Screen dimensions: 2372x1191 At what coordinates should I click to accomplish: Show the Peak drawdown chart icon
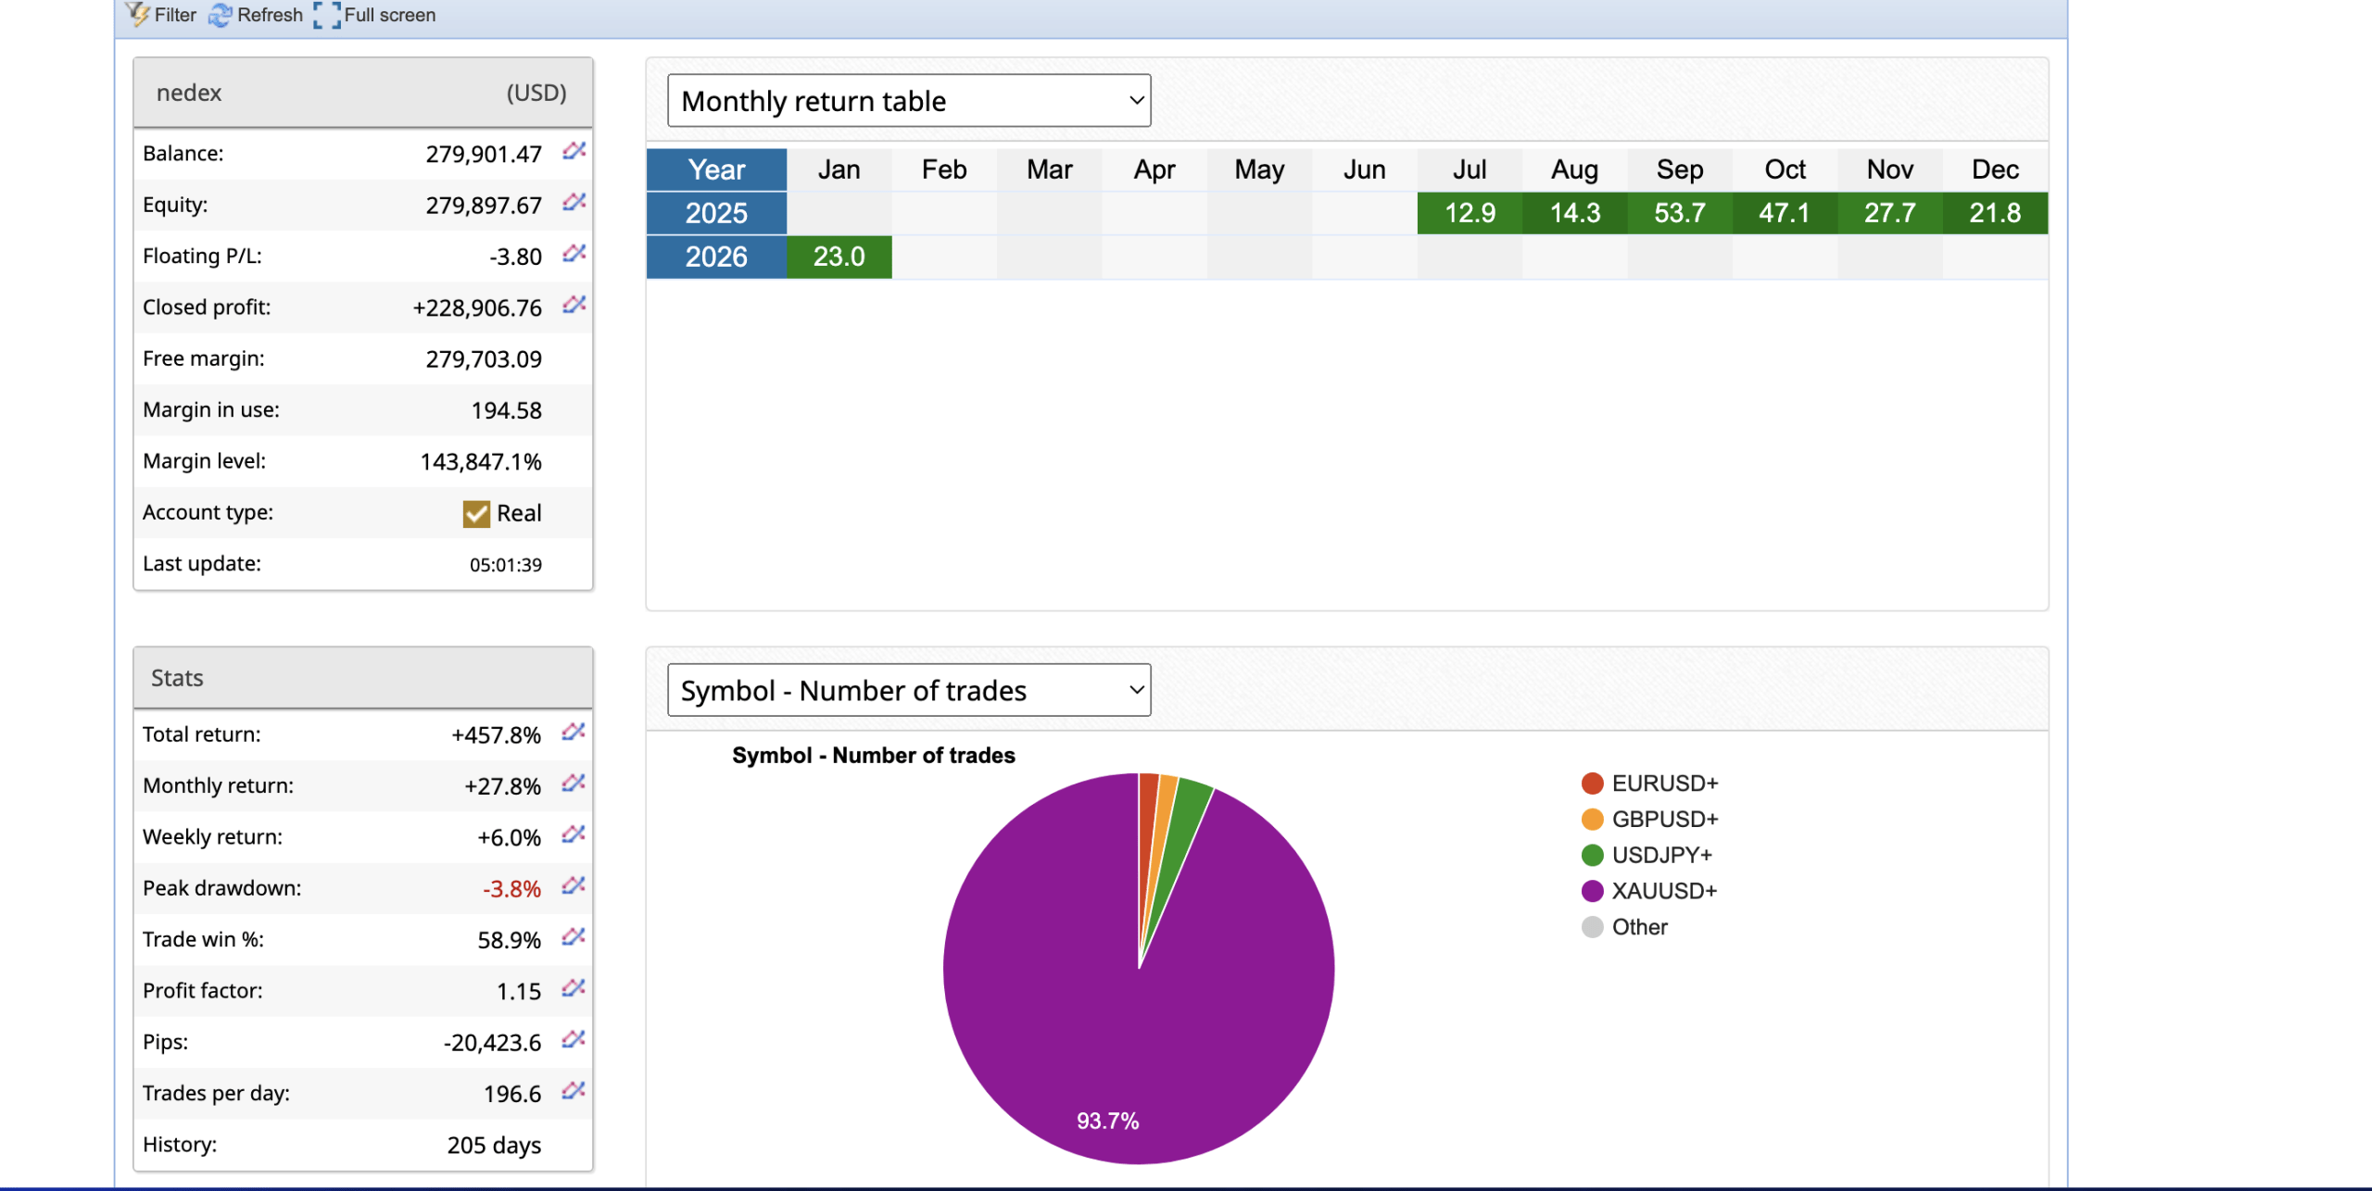574,886
